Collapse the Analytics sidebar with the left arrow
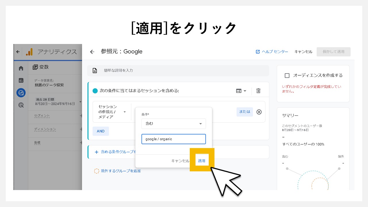368x207 pixels. pos(18,51)
